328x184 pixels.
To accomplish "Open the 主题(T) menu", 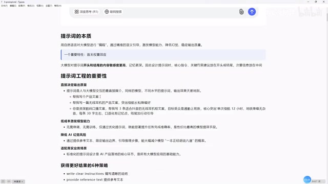I will pyautogui.click(x=49, y=6).
